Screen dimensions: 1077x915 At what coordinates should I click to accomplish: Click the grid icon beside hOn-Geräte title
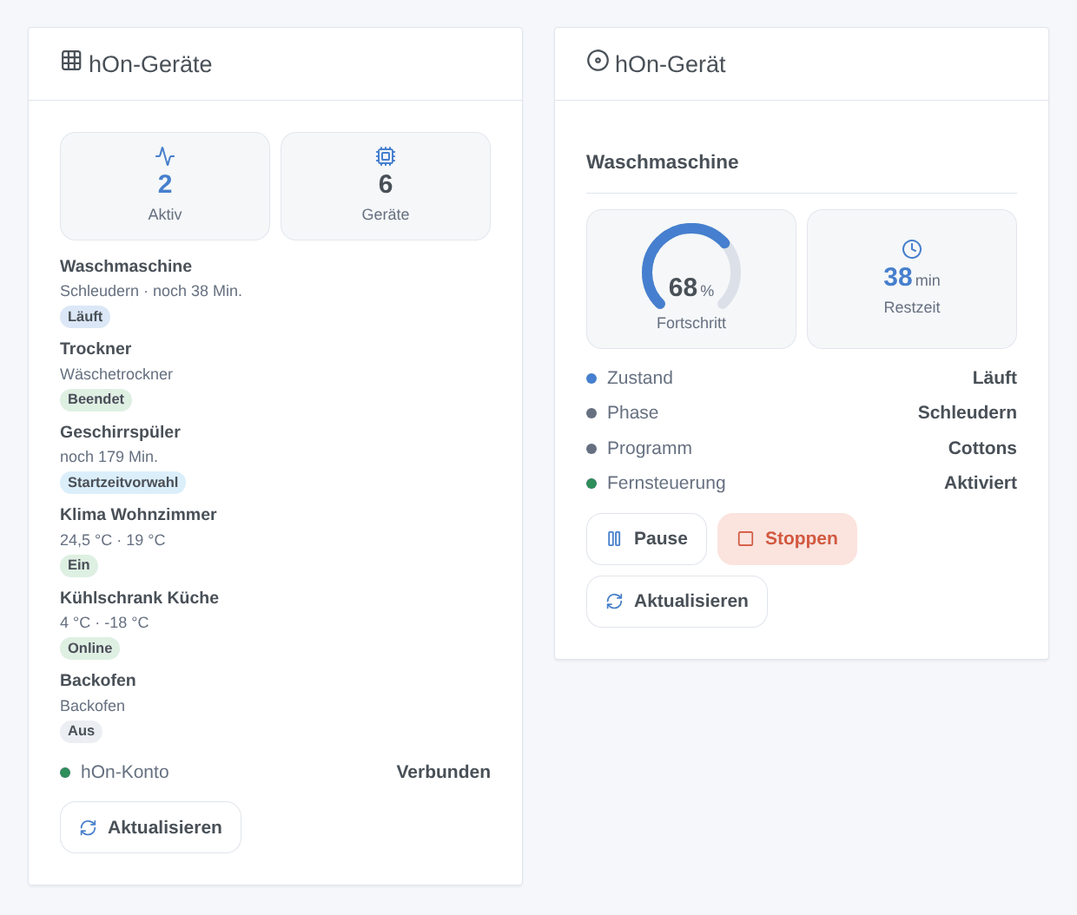[x=71, y=60]
